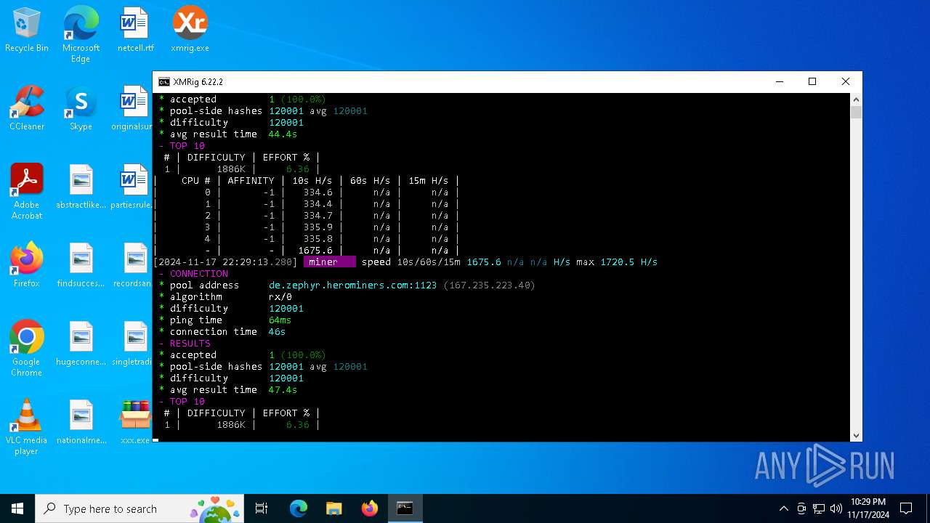Screen dimensions: 930x523
Task: Click the 47.4s avg result time
Action: click(283, 390)
